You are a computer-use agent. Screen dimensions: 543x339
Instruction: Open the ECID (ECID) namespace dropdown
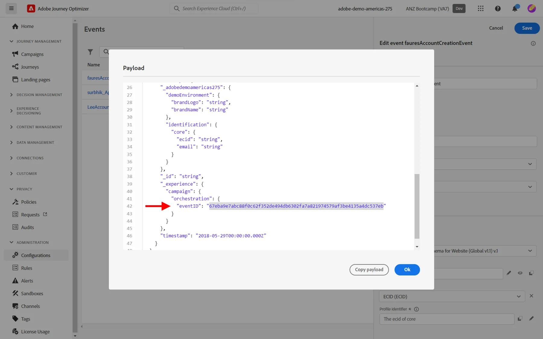point(452,297)
